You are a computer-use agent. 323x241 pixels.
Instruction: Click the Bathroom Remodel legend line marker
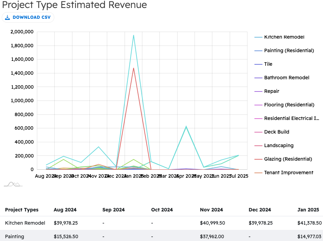258,78
